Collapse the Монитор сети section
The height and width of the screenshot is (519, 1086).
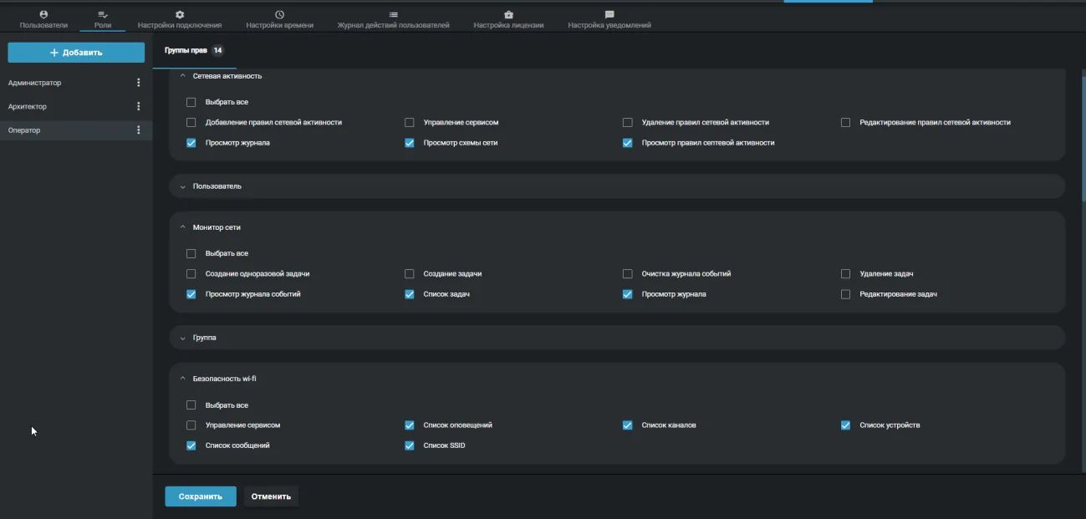click(183, 227)
